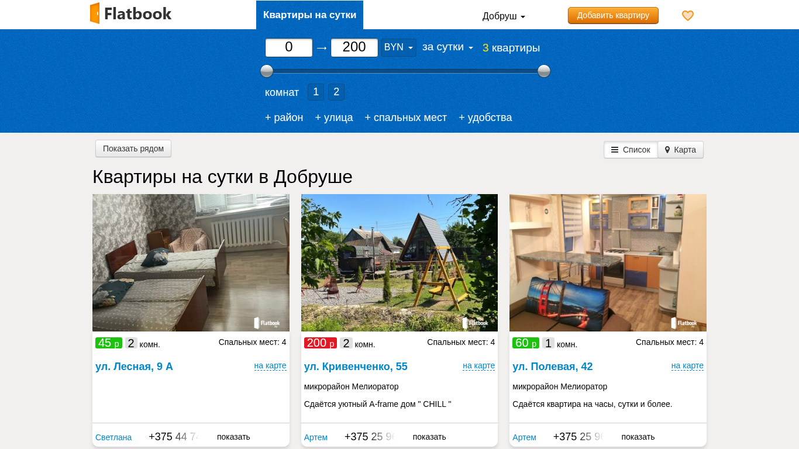Expand the спальных мест filter
The image size is (799, 449).
click(x=405, y=118)
